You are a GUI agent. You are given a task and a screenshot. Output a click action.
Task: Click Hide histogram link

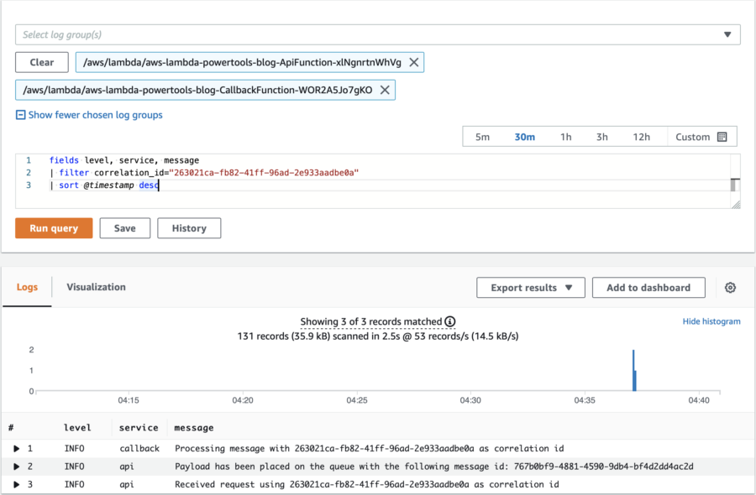[711, 321]
